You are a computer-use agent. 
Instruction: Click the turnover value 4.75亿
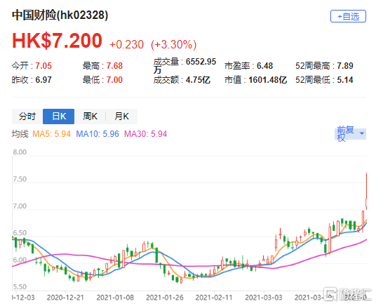(198, 80)
